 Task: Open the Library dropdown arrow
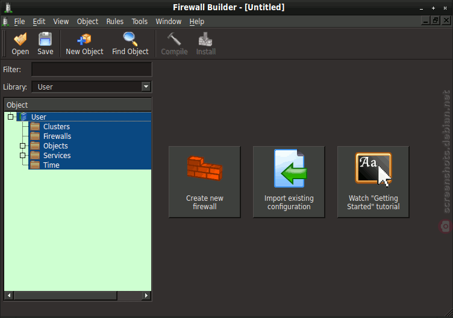(146, 87)
